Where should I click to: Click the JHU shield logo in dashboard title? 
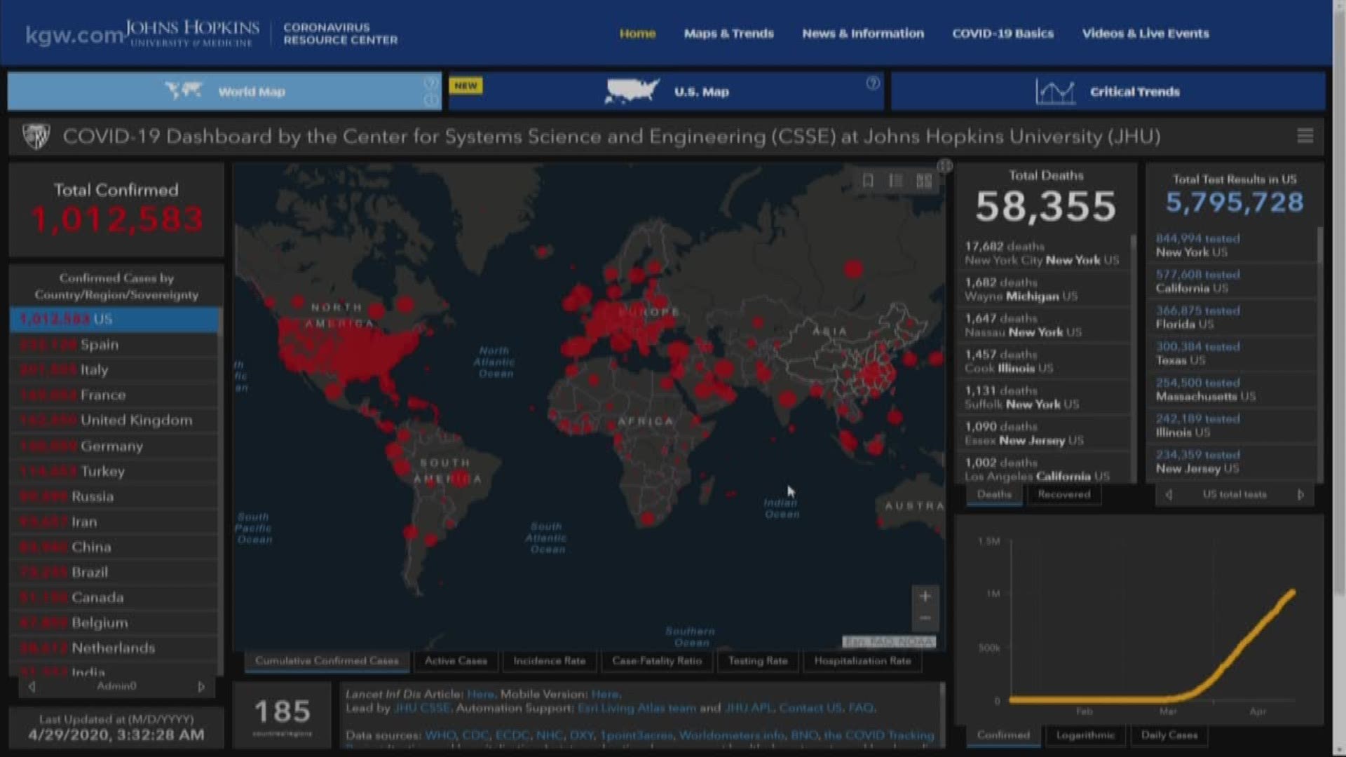click(36, 136)
